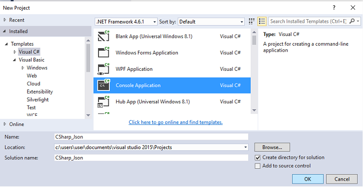
Task: Collapse the Installed section
Action: click(4, 31)
